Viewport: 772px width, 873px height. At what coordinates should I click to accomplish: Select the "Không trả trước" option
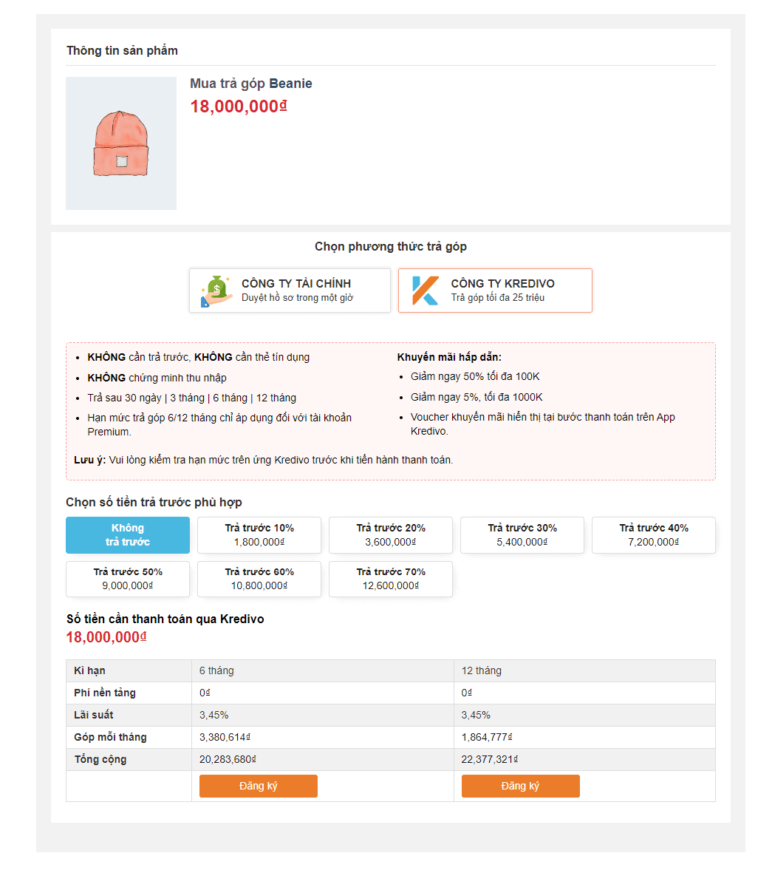tap(128, 534)
